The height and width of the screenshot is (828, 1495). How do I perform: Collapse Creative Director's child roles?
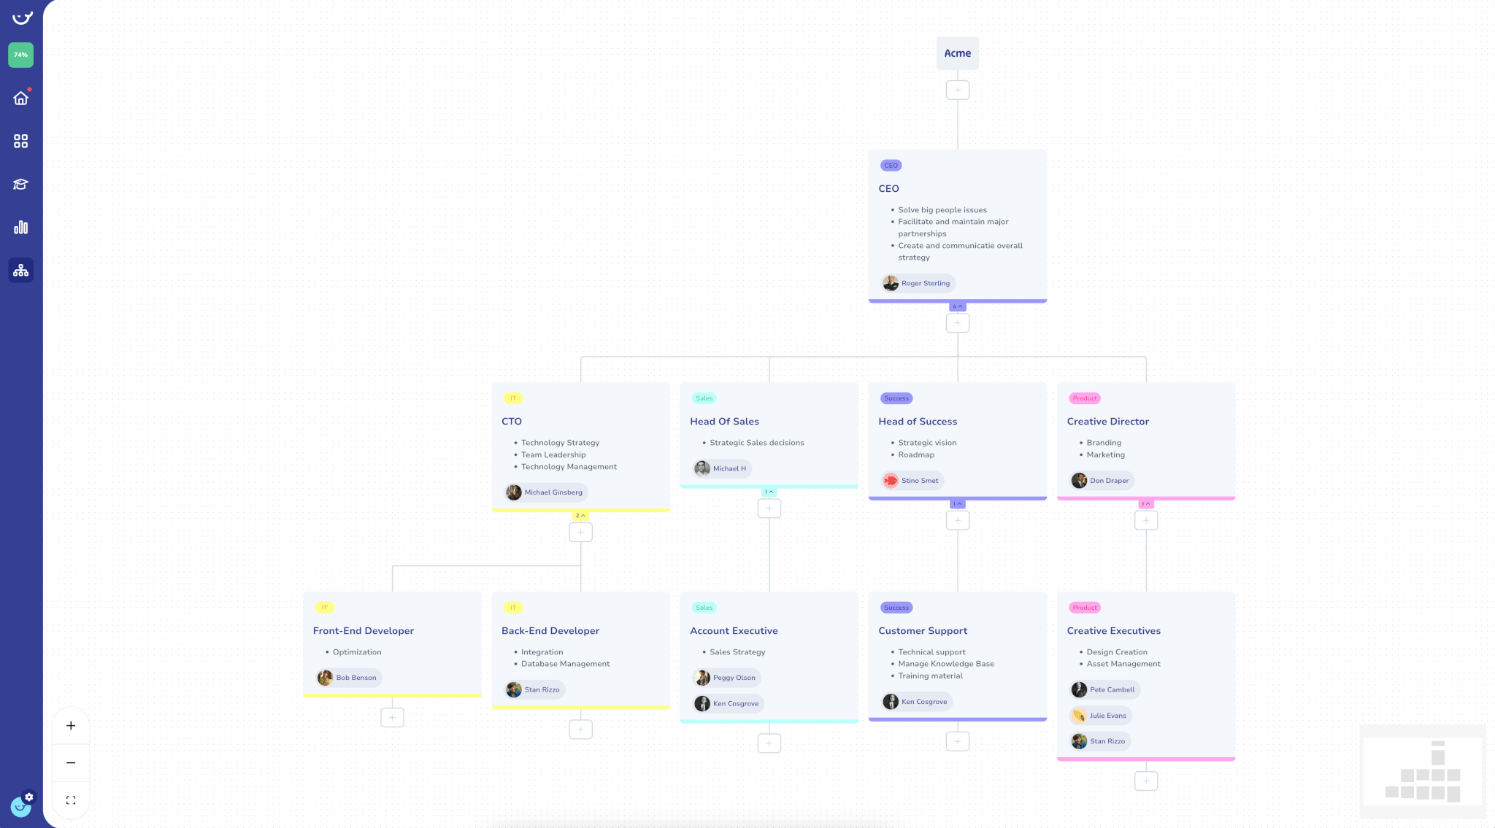pyautogui.click(x=1146, y=504)
